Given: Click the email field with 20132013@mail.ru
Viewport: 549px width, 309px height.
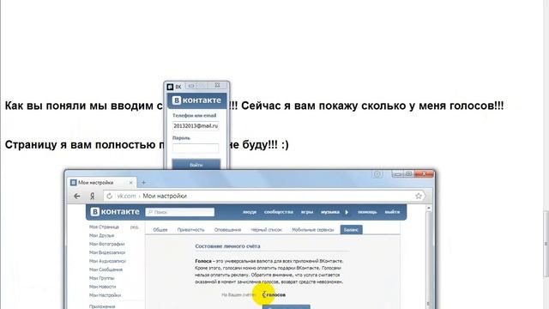Looking at the screenshot, I should point(196,126).
